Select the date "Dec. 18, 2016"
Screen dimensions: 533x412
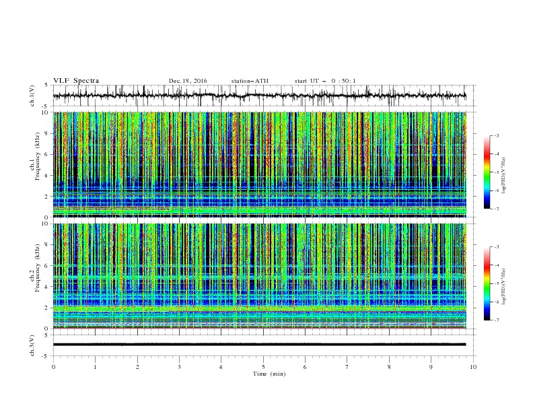click(188, 81)
